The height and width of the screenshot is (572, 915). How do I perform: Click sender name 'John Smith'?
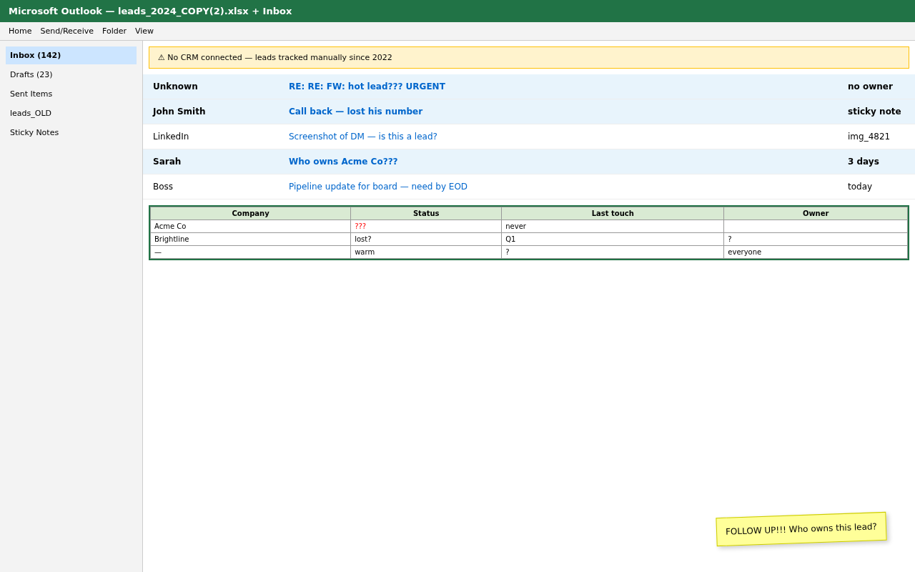(x=179, y=112)
